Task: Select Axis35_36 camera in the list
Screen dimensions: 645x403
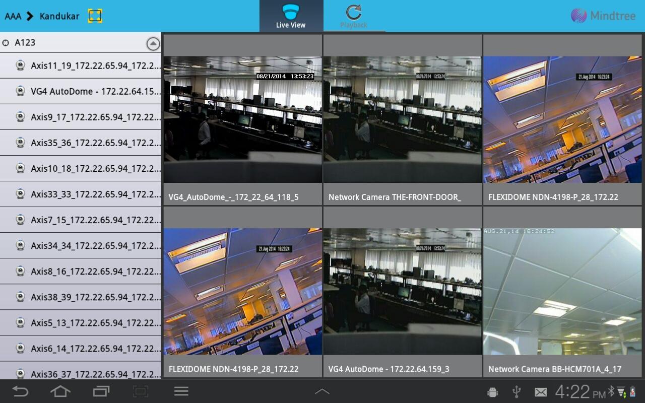Action: point(96,143)
